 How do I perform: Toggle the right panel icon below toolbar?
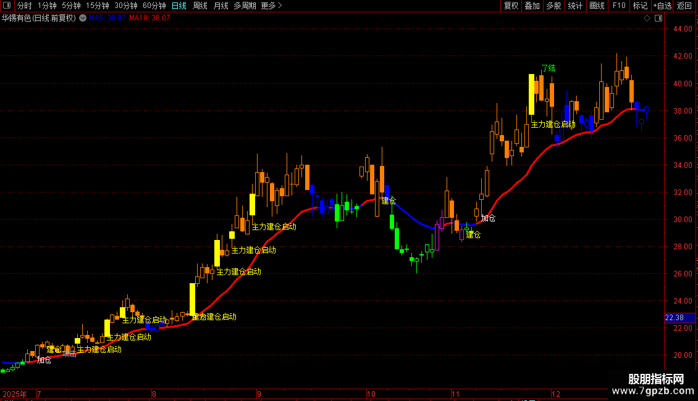pyautogui.click(x=658, y=19)
